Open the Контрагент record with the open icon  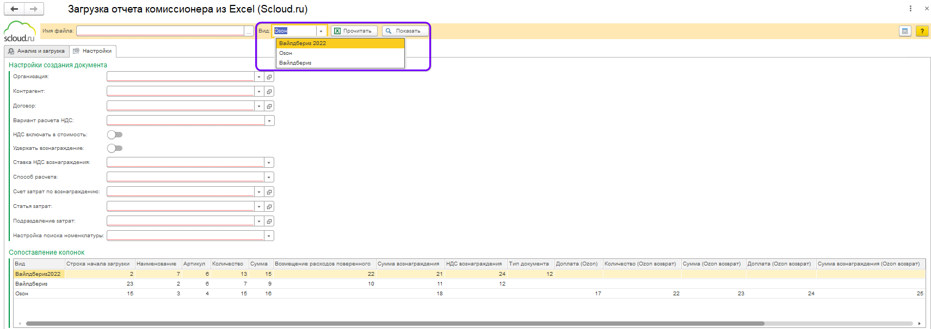[x=269, y=91]
